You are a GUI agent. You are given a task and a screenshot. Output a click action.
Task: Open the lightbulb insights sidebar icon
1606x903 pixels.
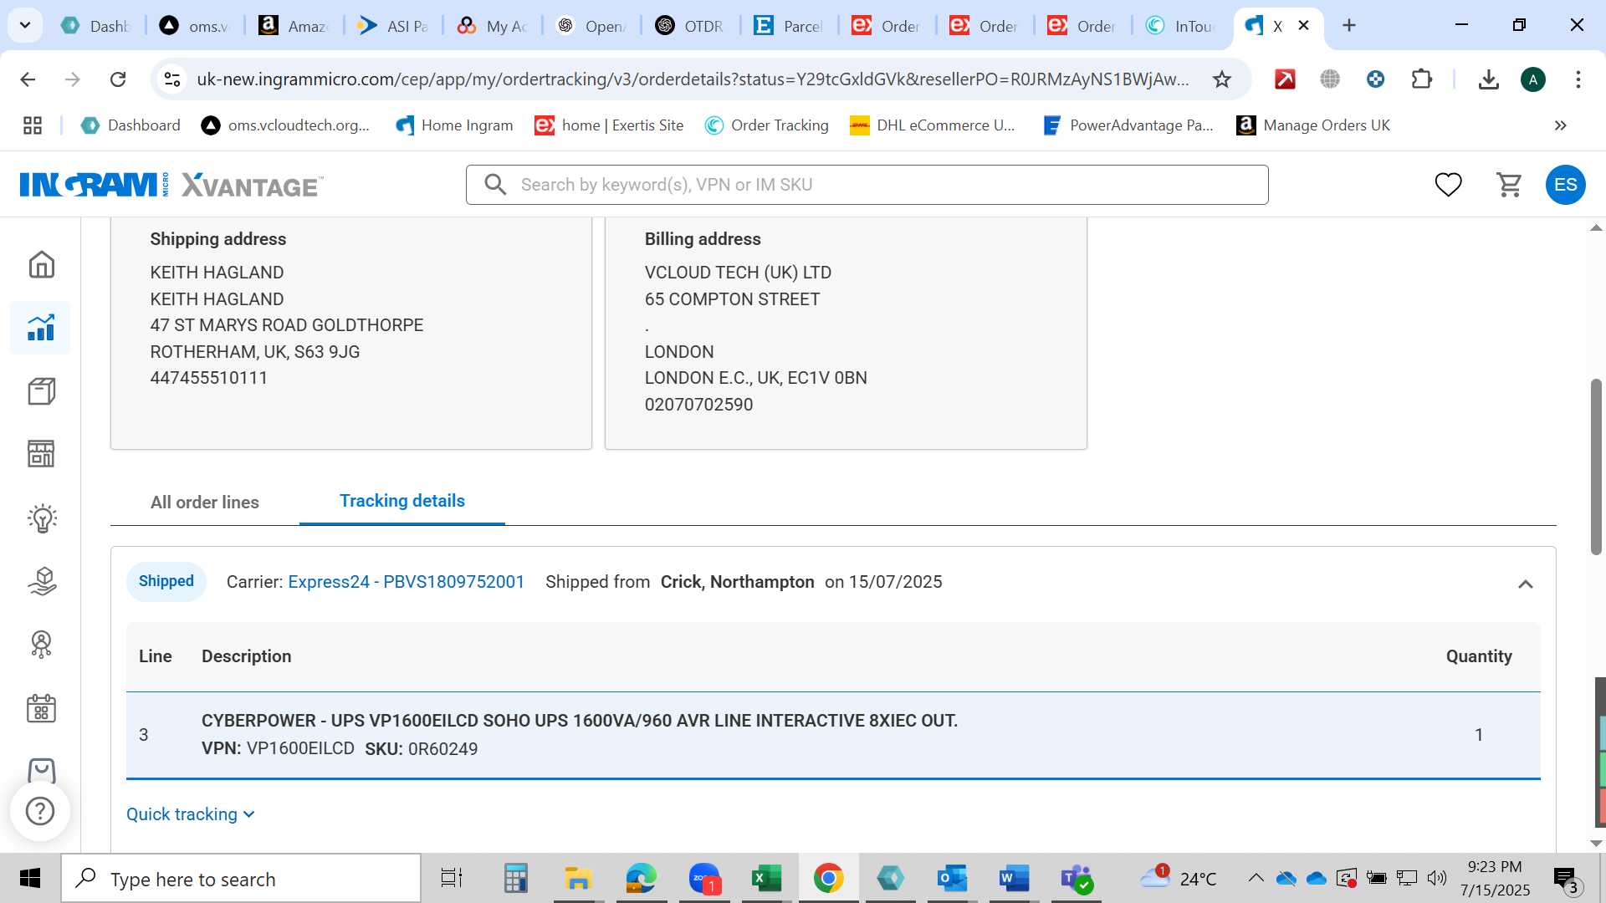coord(41,518)
